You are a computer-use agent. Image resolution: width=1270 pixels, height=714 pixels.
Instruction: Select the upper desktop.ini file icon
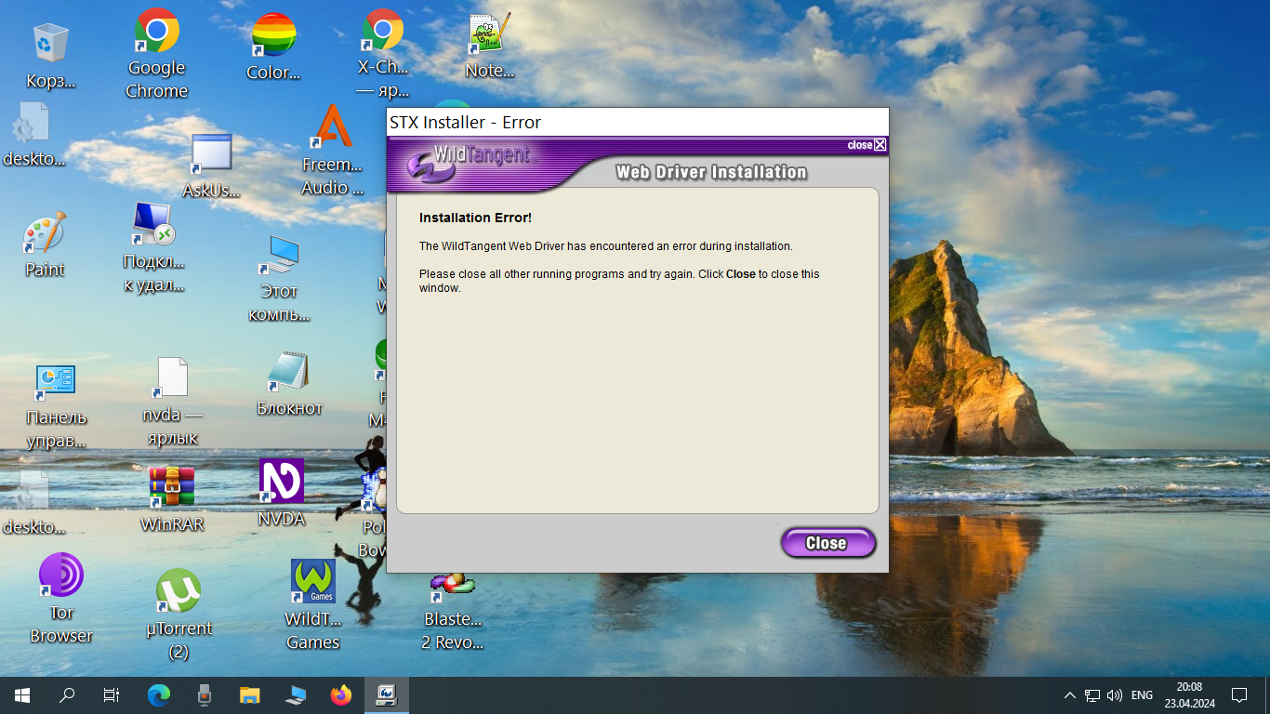click(33, 135)
